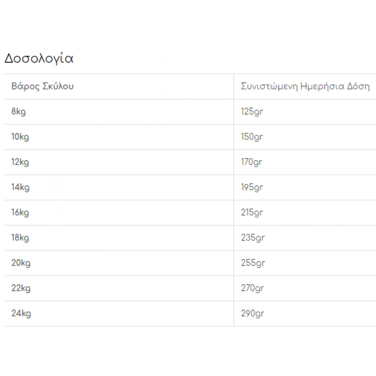Select the 125gr dose cell
Viewport: 376px width, 376px height.
click(252, 112)
